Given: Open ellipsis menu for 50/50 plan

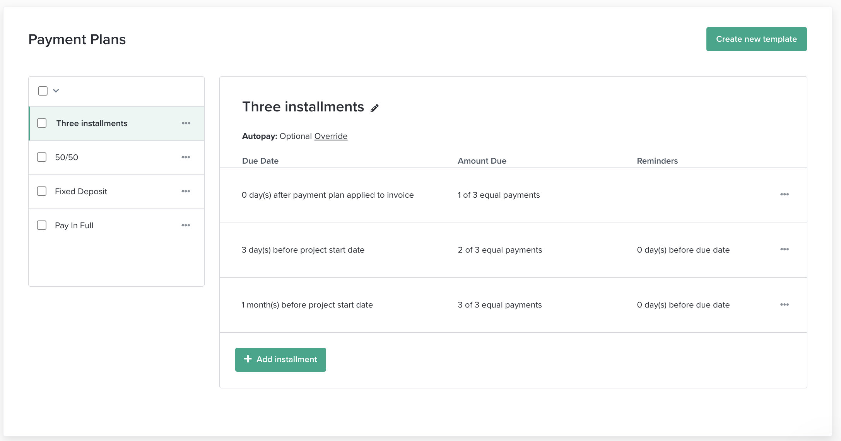Looking at the screenshot, I should 186,157.
